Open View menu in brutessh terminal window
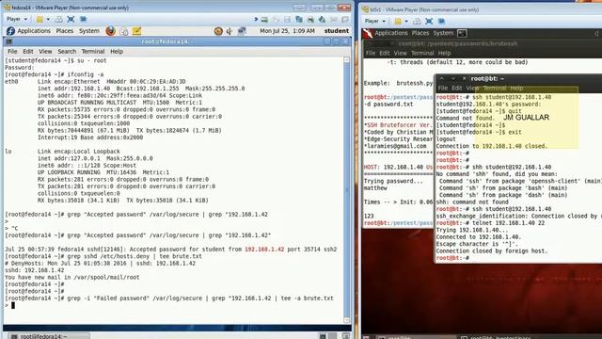 (400, 53)
